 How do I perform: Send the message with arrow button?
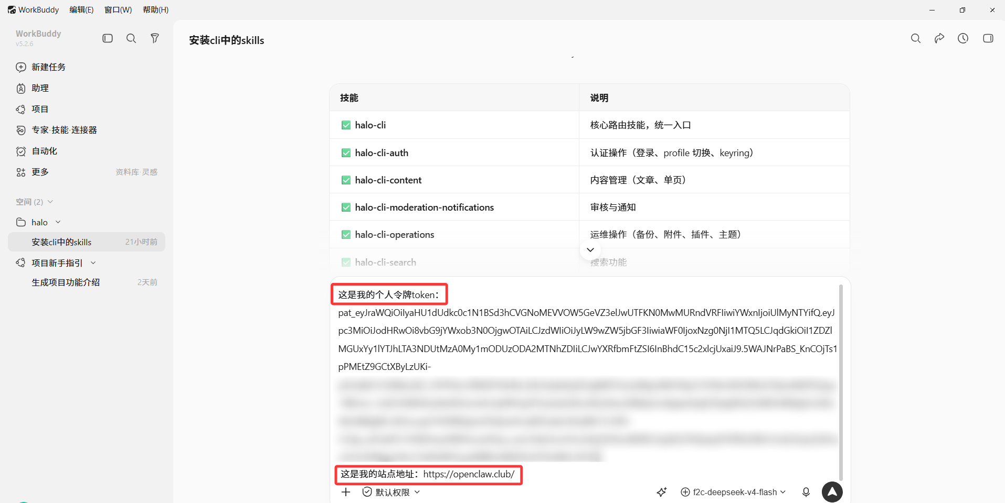pyautogui.click(x=832, y=492)
